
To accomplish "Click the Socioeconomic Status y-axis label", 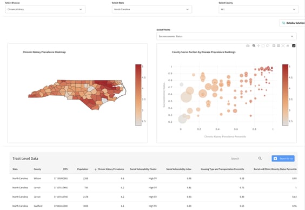I will (x=164, y=95).
